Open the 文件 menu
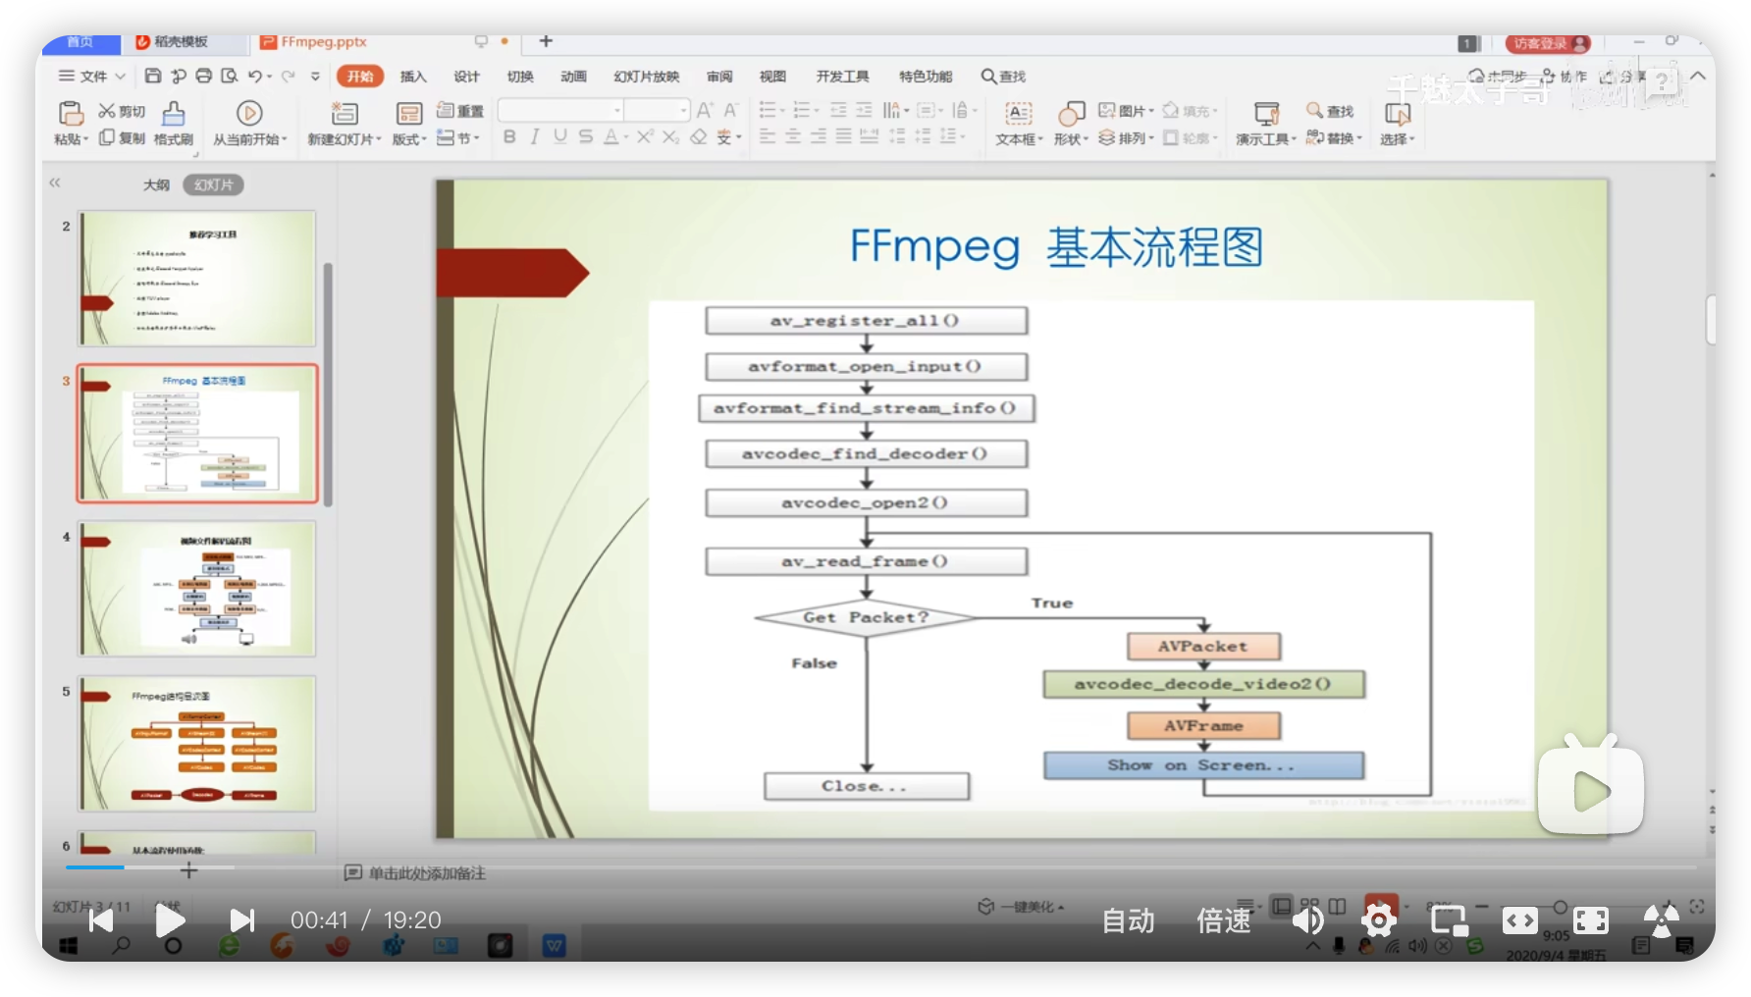Viewport: 1751px width, 997px height. click(x=92, y=76)
